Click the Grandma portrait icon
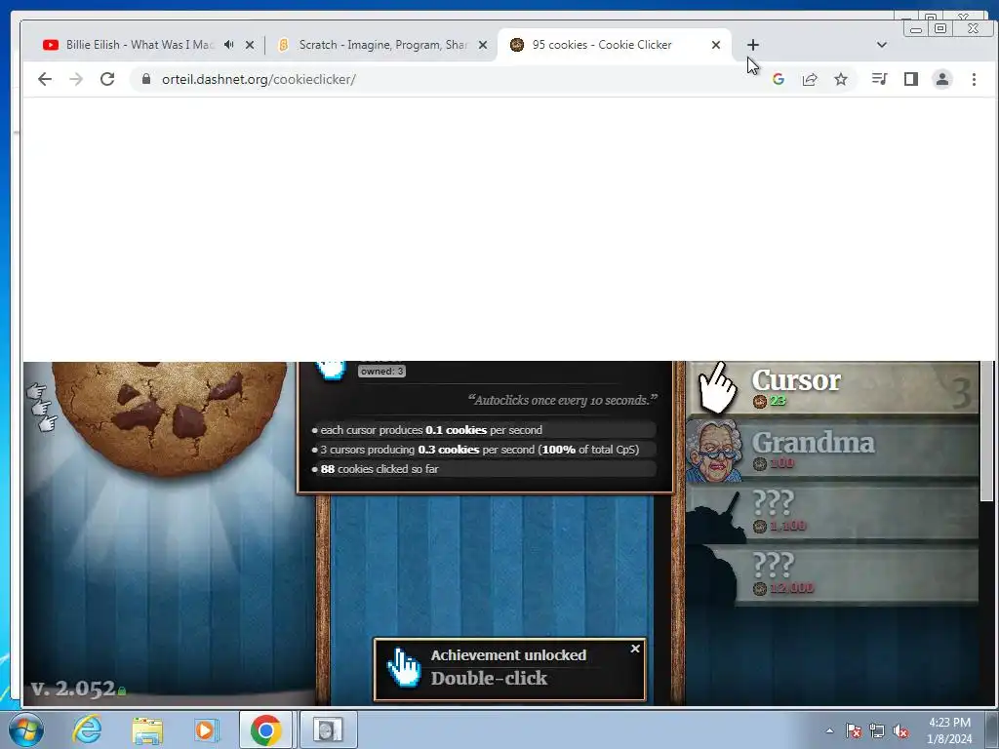Screen dimensions: 999x749 click(715, 451)
